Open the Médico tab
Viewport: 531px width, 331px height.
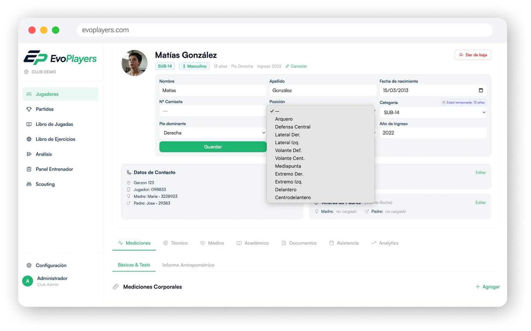(x=212, y=243)
